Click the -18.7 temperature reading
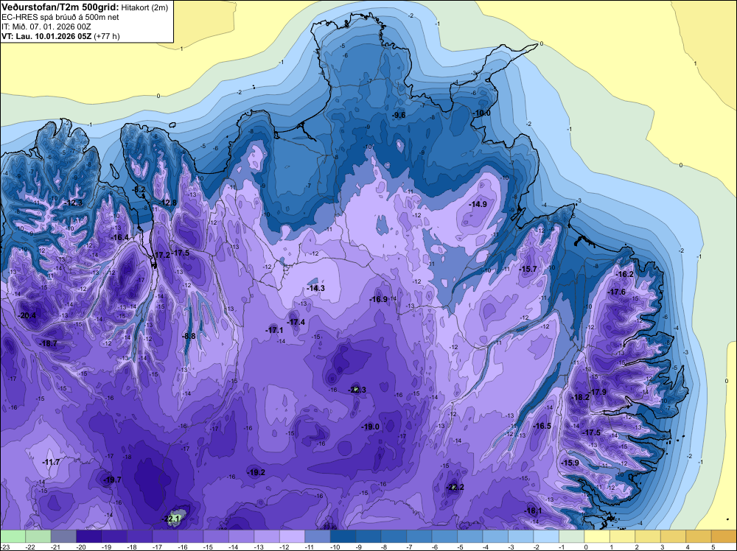Image resolution: width=737 pixels, height=551 pixels. point(48,344)
